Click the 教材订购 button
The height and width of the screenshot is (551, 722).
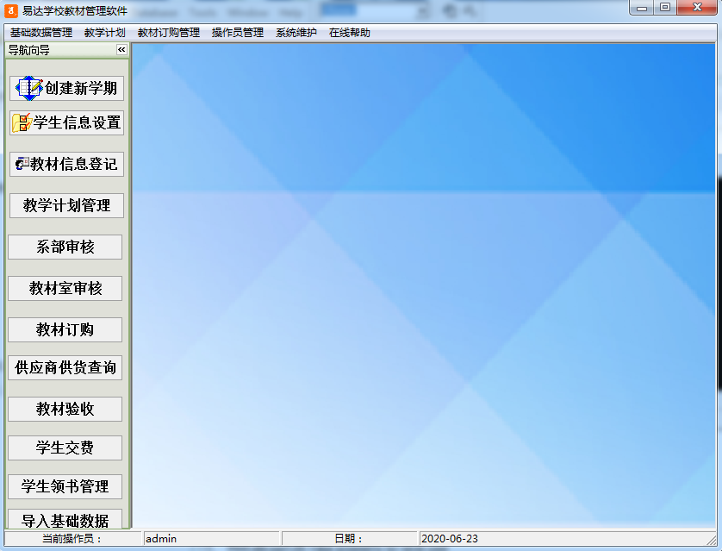click(65, 329)
